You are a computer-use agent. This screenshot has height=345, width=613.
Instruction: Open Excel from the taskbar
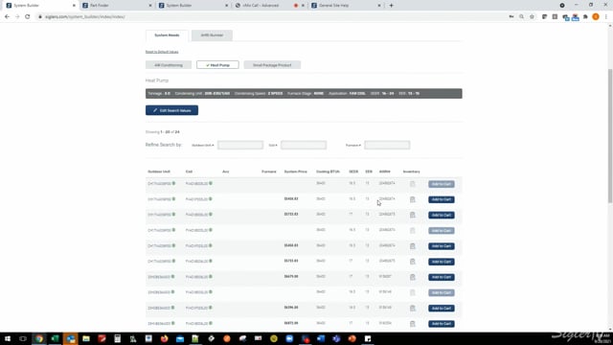[55, 338]
